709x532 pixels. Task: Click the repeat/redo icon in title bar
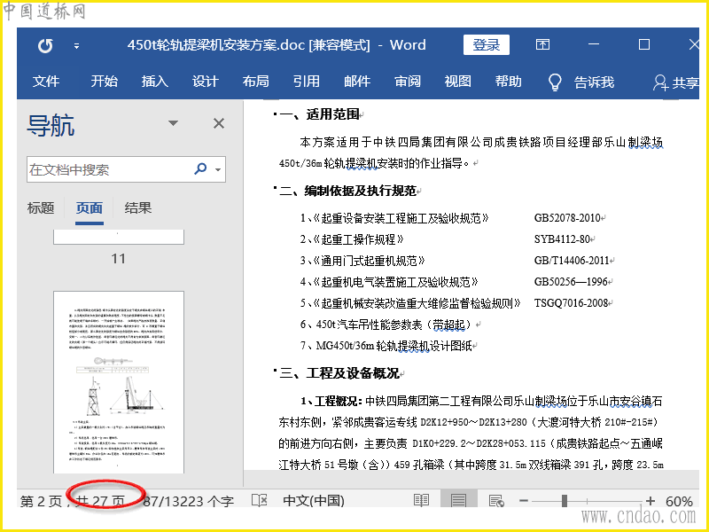(x=45, y=46)
